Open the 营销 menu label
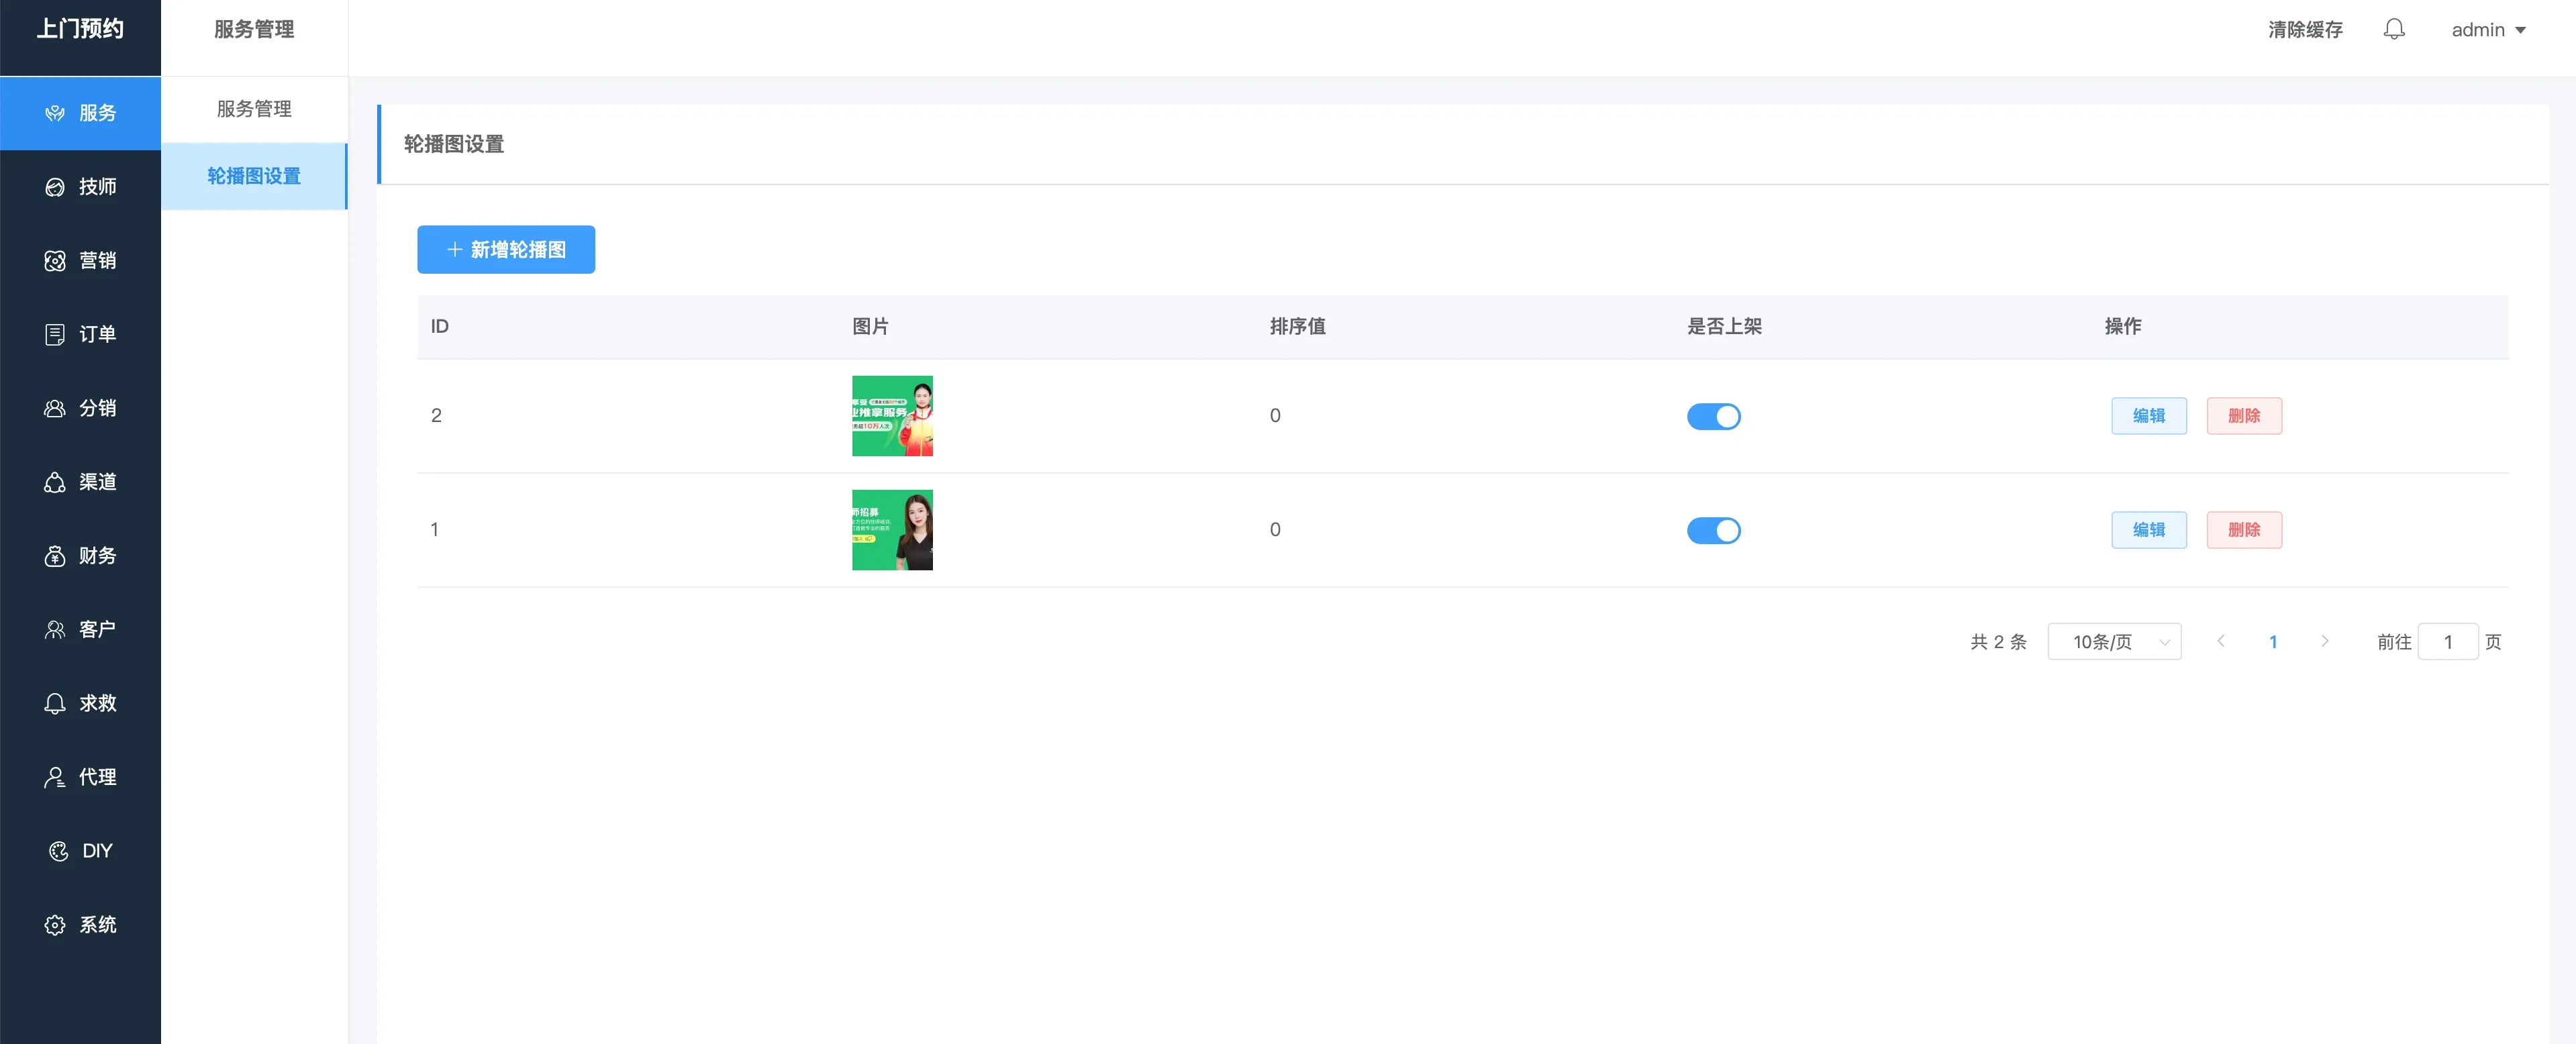Screen dimensions: 2576x1044 (x=98, y=261)
